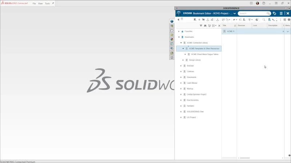Expand the UV Project bookmark
291x163 pixels.
[181, 117]
